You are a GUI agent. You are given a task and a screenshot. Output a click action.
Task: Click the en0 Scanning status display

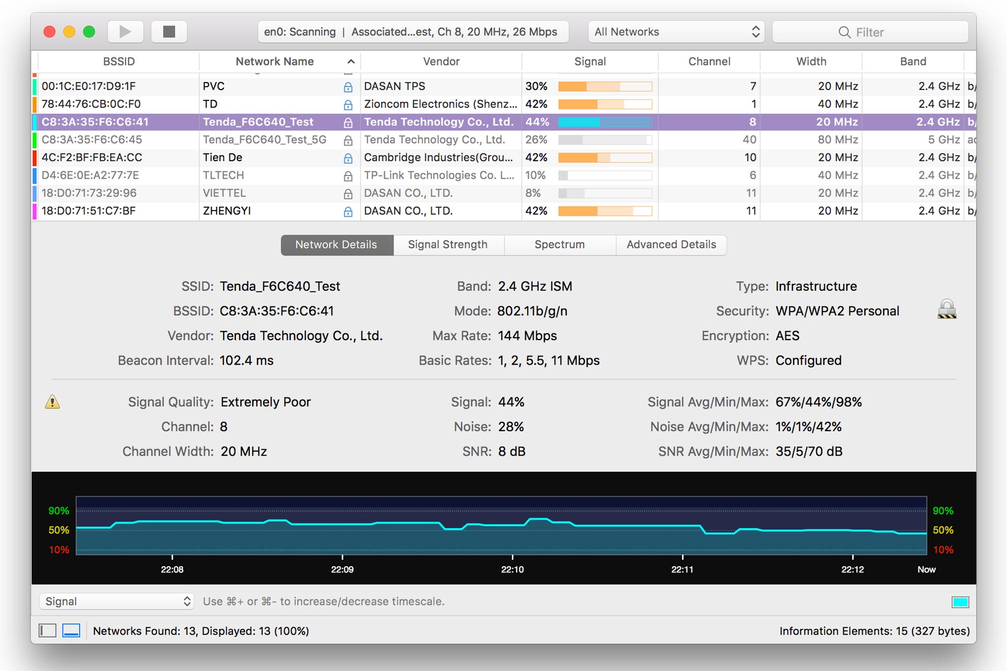coord(413,32)
